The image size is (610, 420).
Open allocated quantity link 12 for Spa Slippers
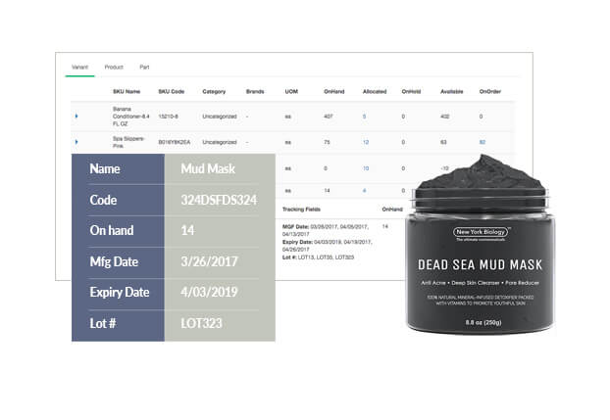(x=366, y=142)
